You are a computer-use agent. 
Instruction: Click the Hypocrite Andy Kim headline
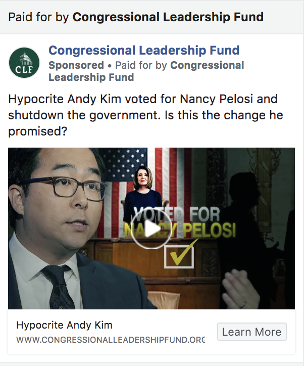[64, 325]
